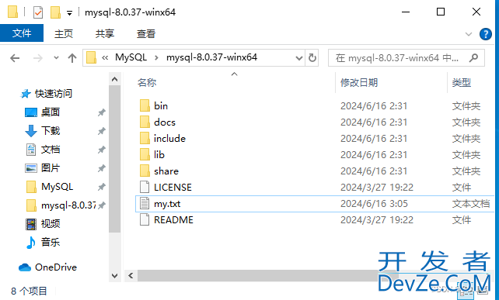The image size is (499, 300).
Task: Click the horizontal scrollbar left arrow
Action: point(131,275)
